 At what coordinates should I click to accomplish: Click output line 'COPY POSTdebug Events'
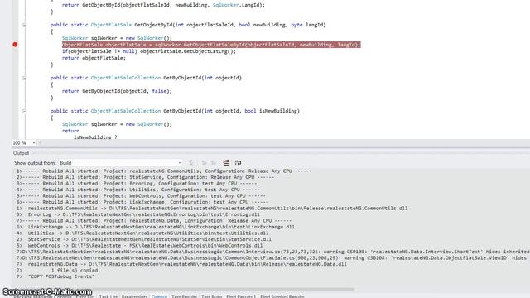pos(55,276)
